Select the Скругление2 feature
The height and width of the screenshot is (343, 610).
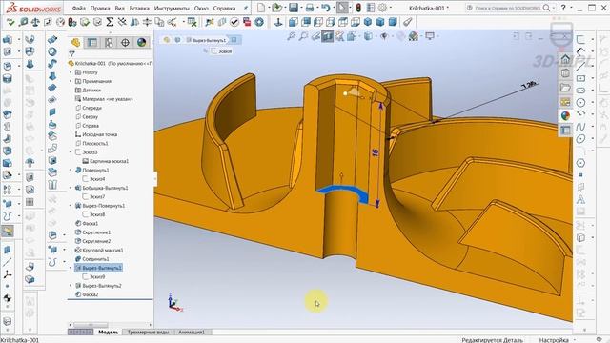point(92,241)
